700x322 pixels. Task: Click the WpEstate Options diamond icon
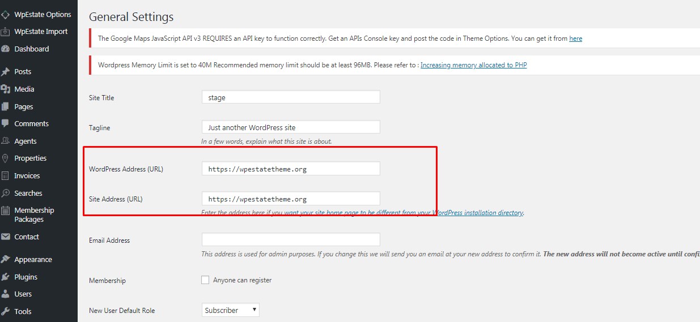click(6, 14)
